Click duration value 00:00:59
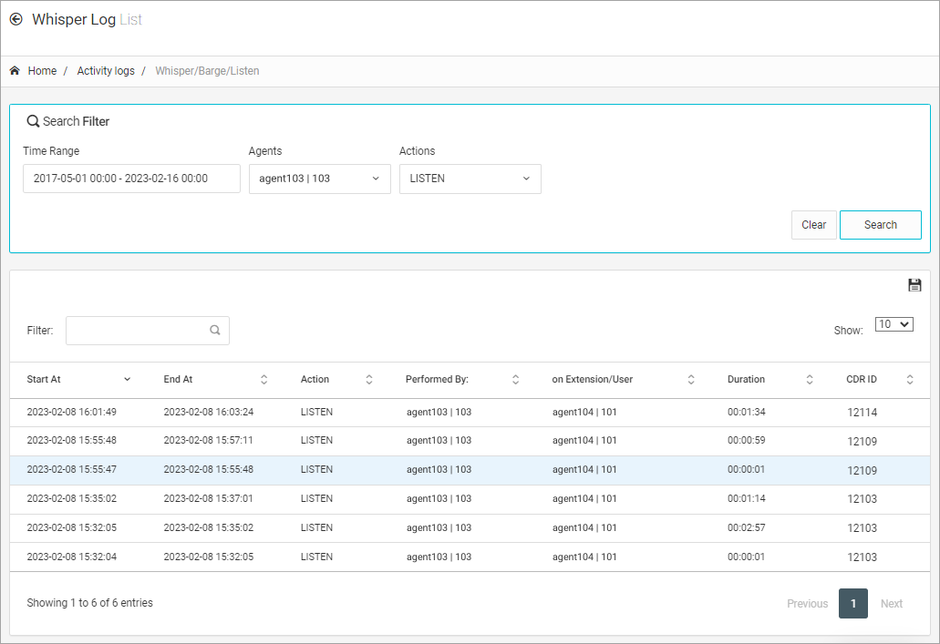This screenshot has height=644, width=940. tap(747, 440)
